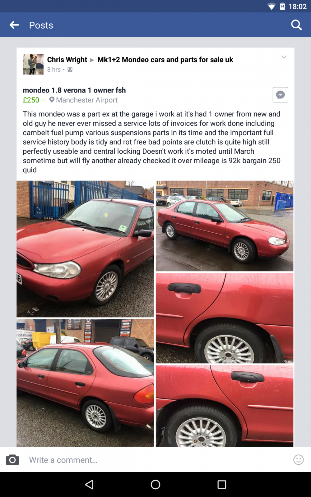311x497 pixels.
Task: Message seller via Messenger icon
Action: coord(280,95)
